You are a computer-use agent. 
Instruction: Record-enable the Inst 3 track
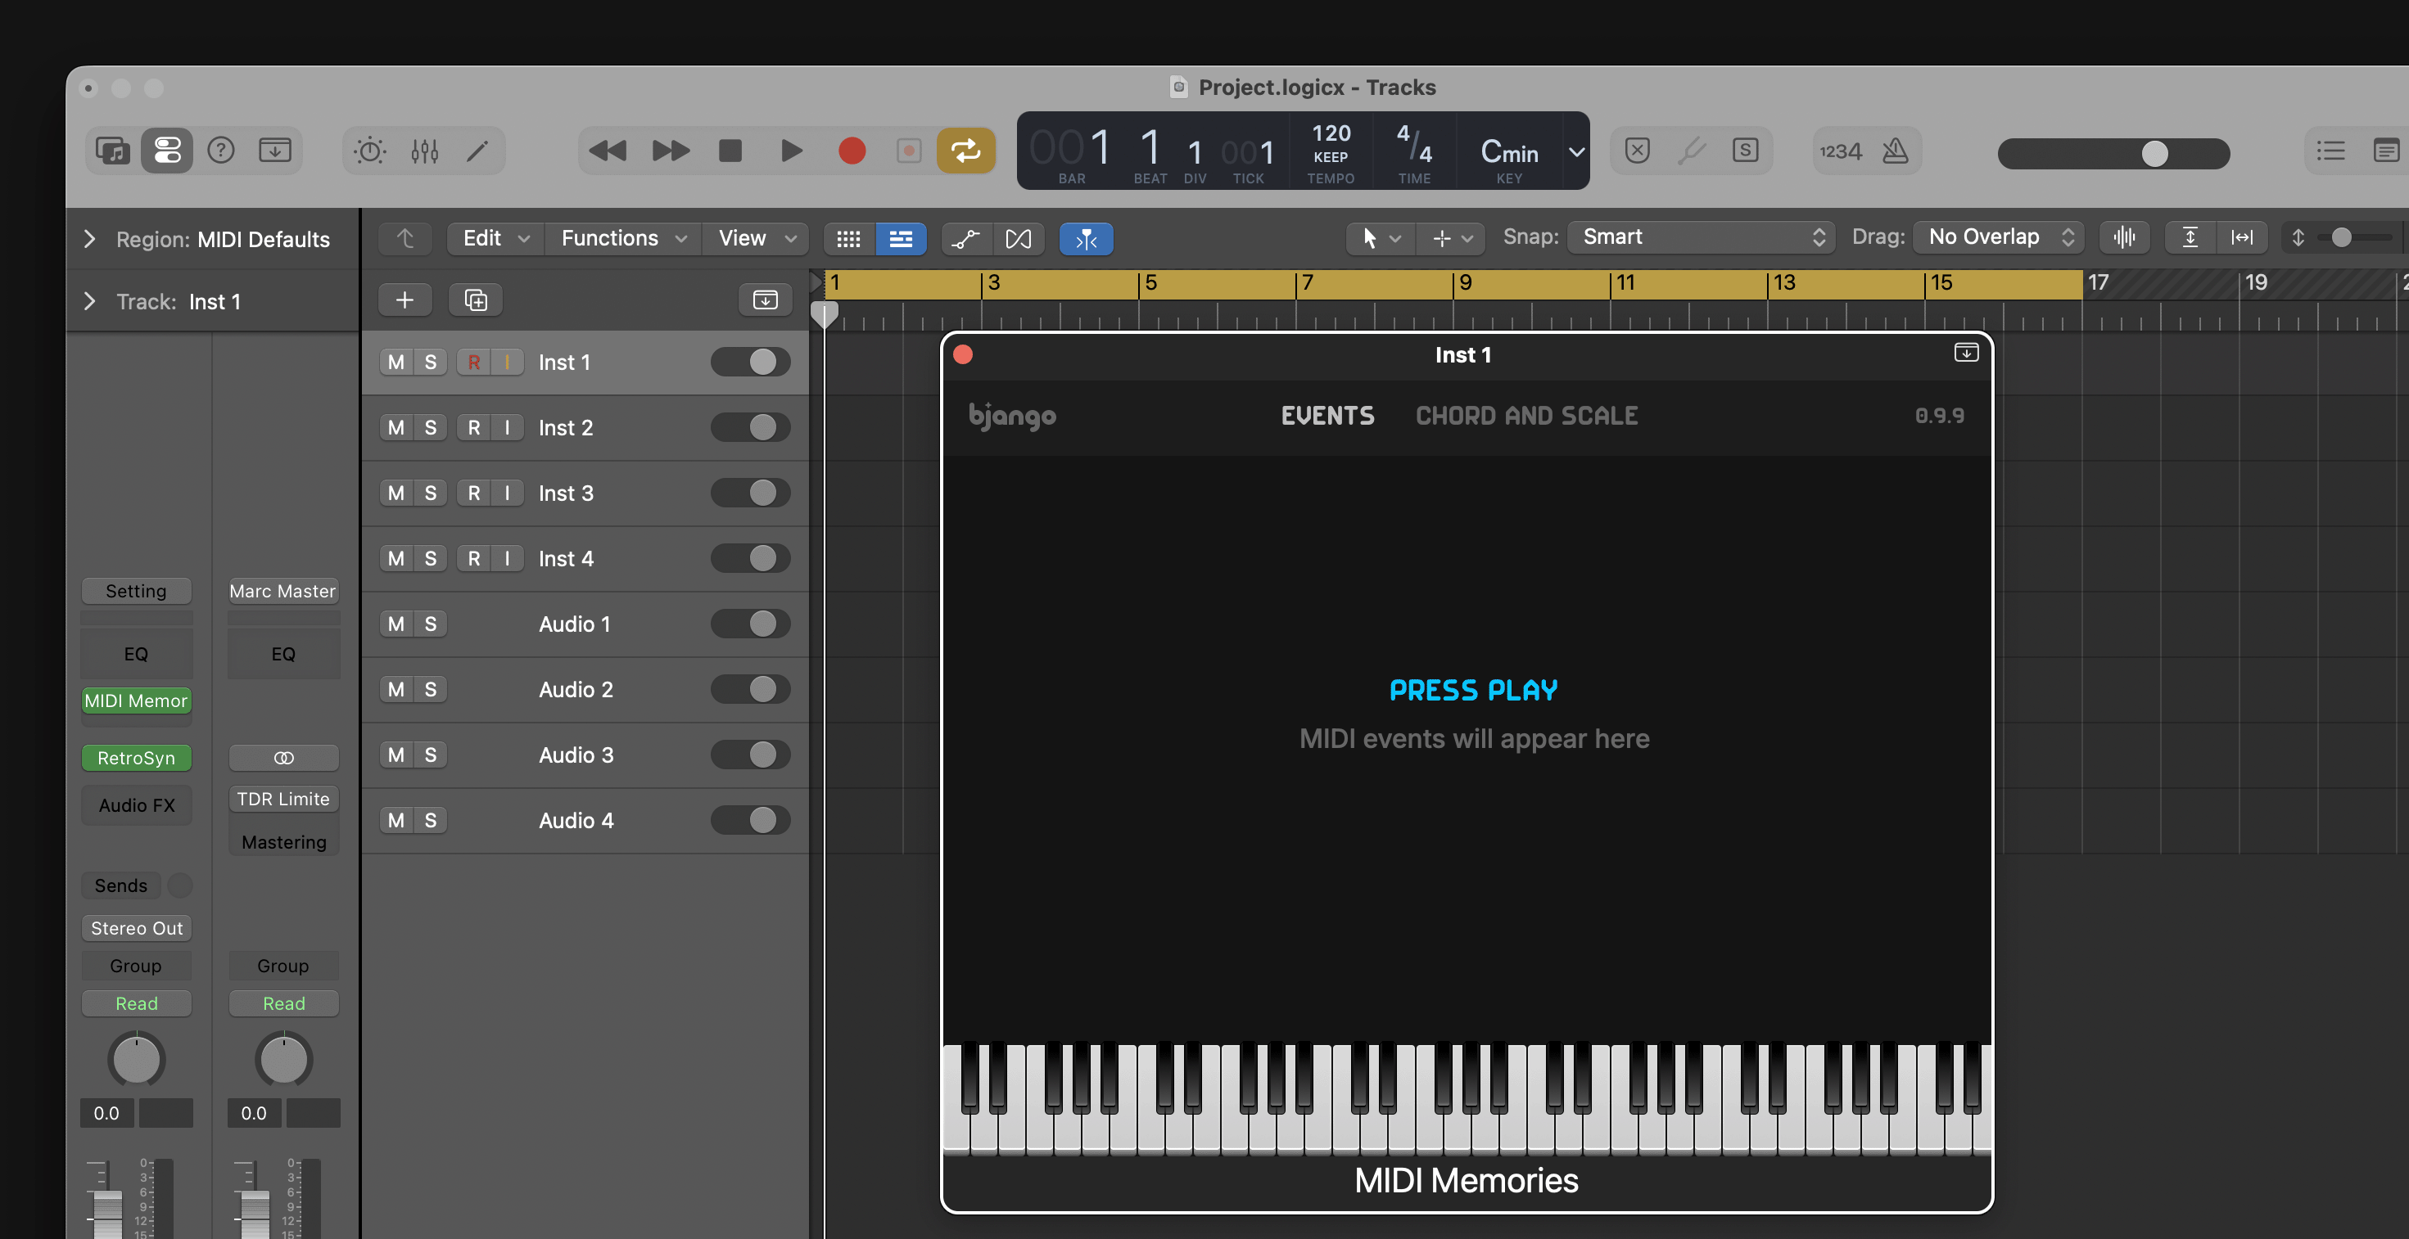(x=474, y=493)
